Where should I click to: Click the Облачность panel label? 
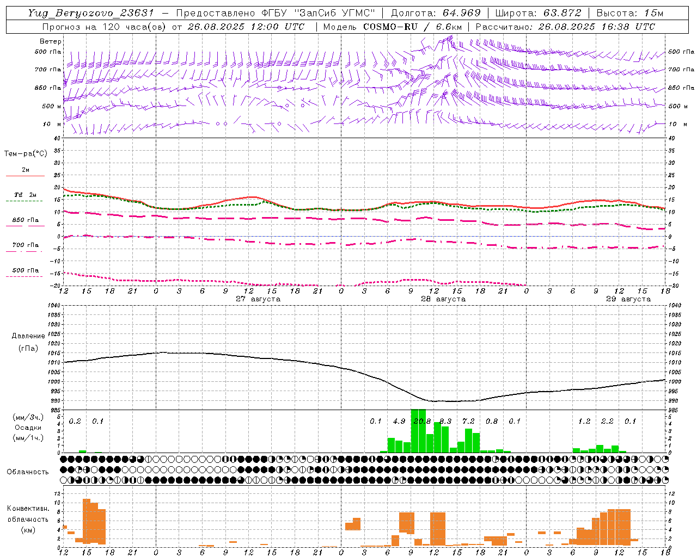pyautogui.click(x=28, y=472)
